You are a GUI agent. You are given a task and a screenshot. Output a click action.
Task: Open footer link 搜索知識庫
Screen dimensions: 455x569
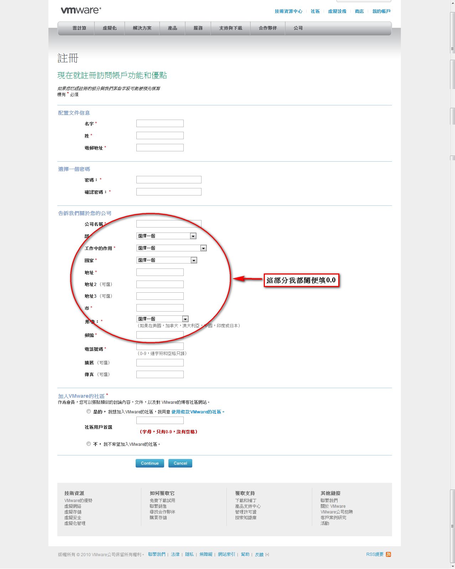point(246,518)
